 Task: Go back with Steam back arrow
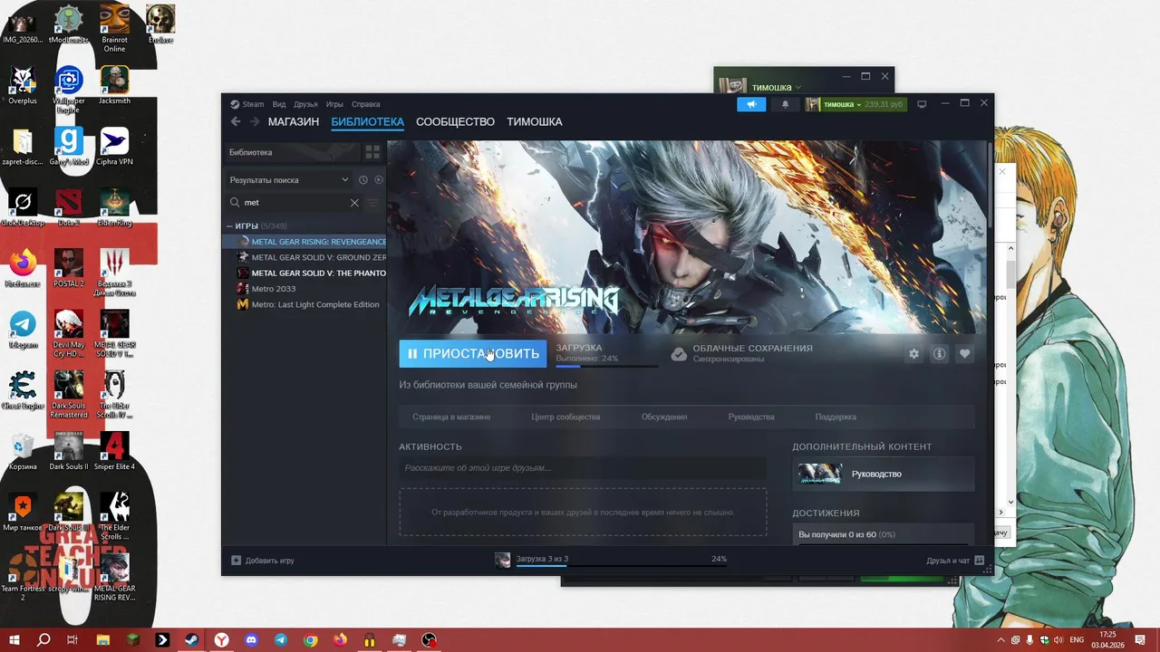236,121
